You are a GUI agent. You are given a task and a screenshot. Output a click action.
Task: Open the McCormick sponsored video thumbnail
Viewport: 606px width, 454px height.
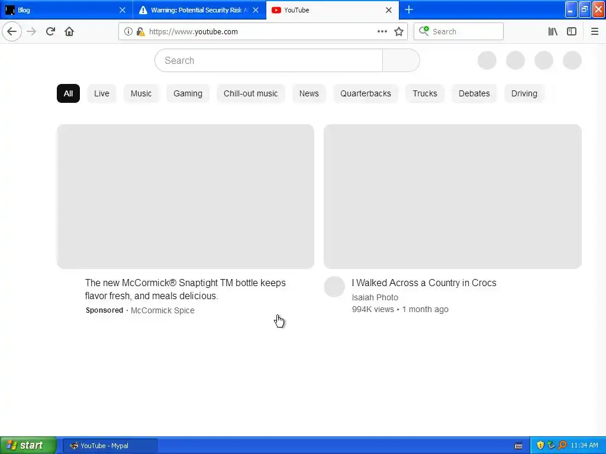(185, 196)
